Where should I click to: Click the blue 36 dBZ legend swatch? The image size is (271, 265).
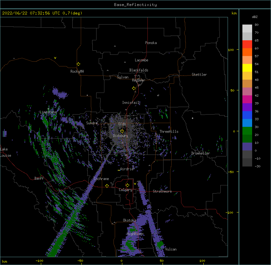click(x=247, y=115)
